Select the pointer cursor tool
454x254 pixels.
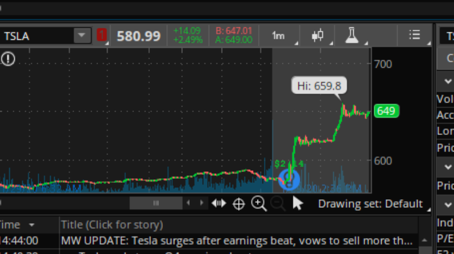pyautogui.click(x=297, y=203)
